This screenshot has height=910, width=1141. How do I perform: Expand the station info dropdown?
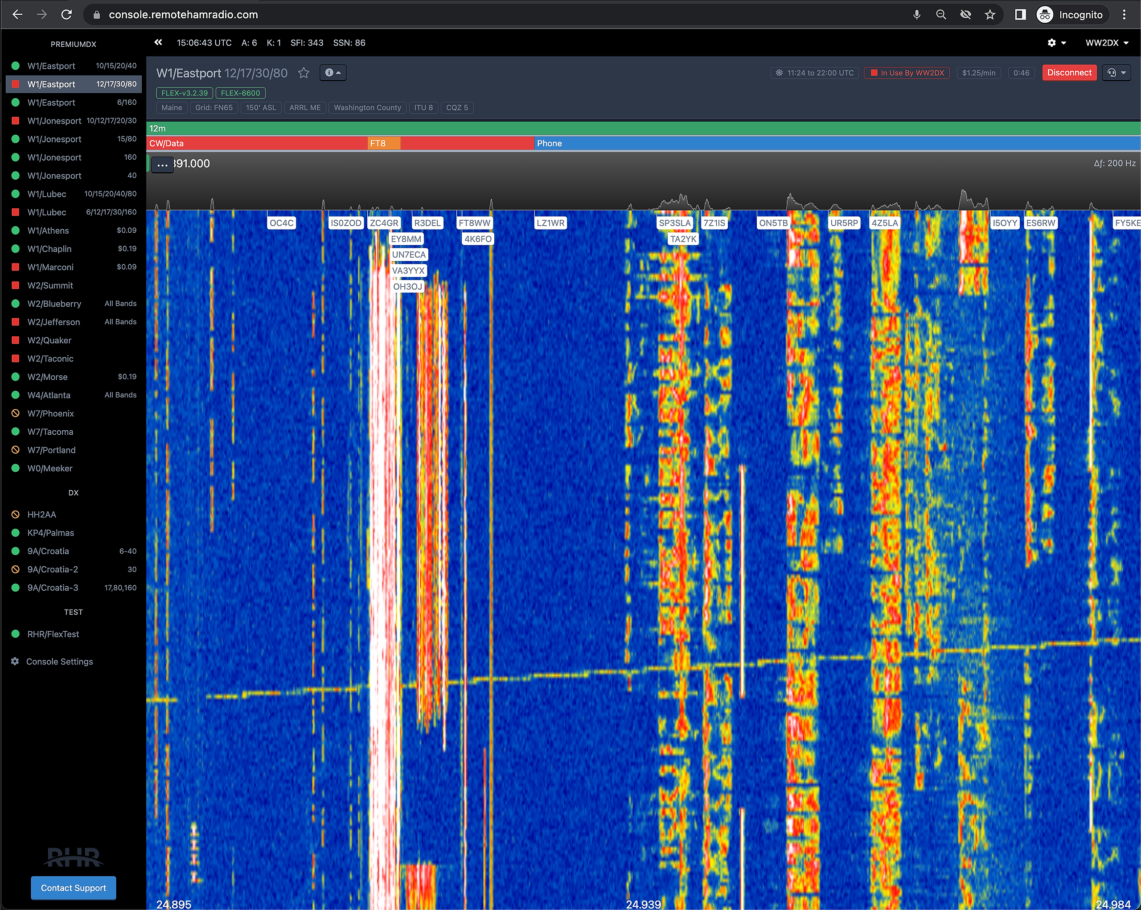point(333,73)
